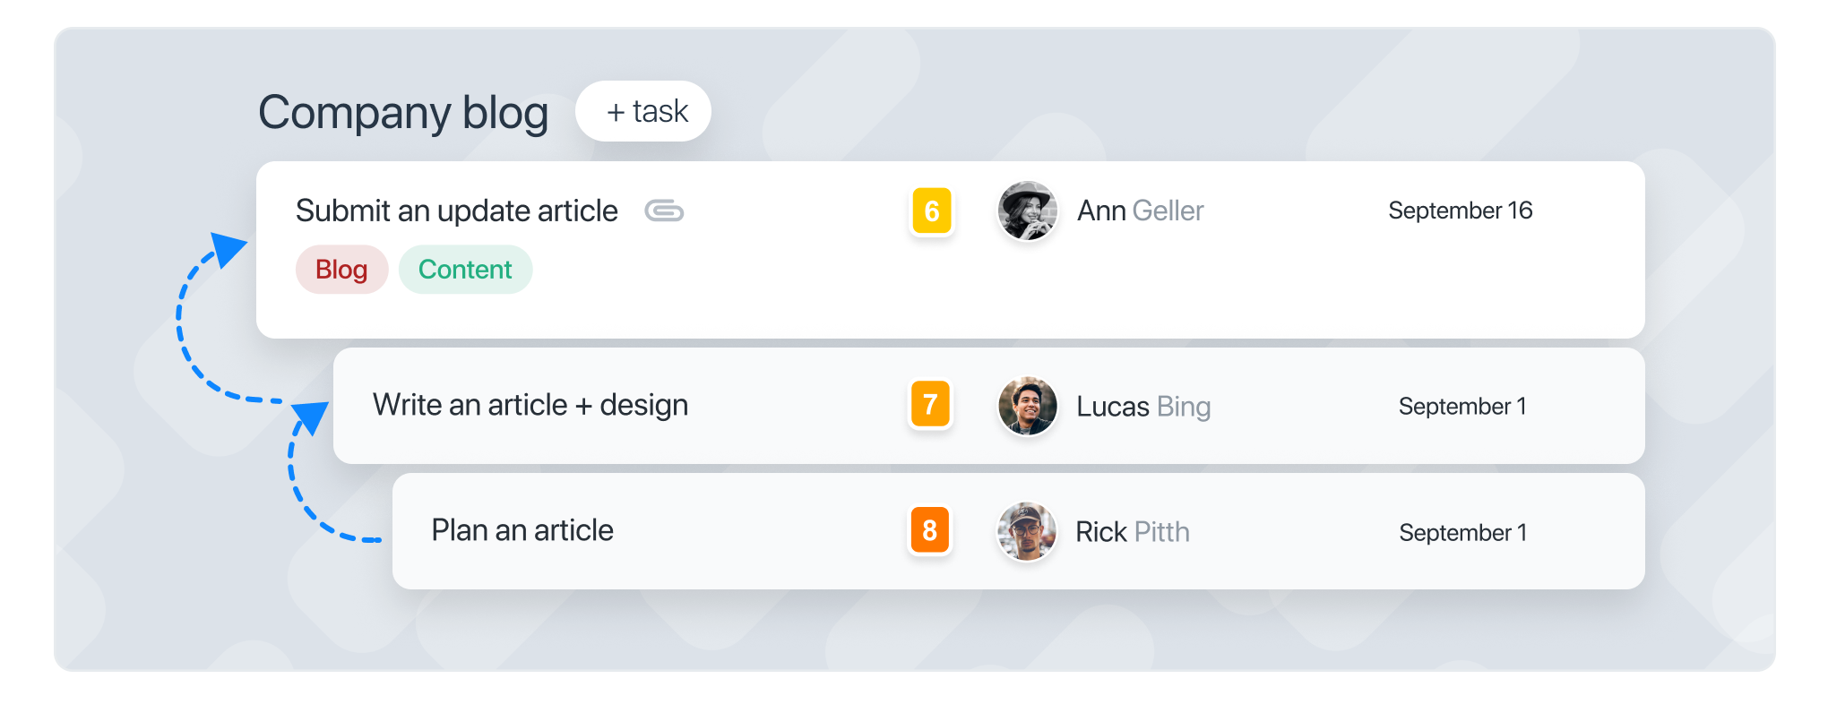The image size is (1828, 713).
Task: Click the paperclip attachment icon on Submit an update article
Action: click(665, 211)
